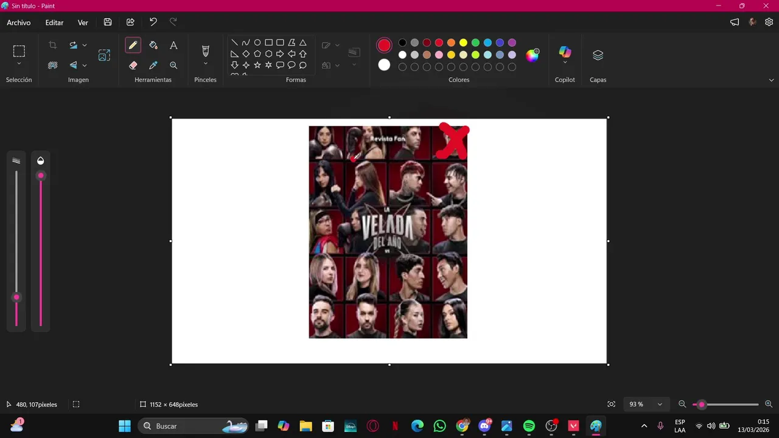779x438 pixels.
Task: Show hidden system tray icons
Action: click(644, 426)
